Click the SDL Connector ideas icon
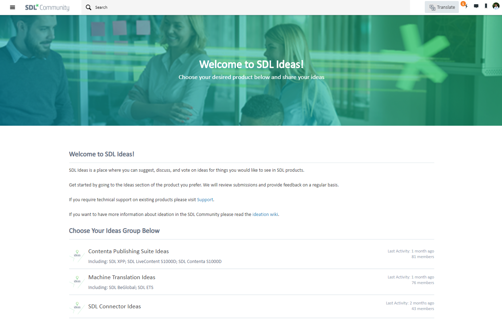This screenshot has height=322, width=502. tap(77, 308)
